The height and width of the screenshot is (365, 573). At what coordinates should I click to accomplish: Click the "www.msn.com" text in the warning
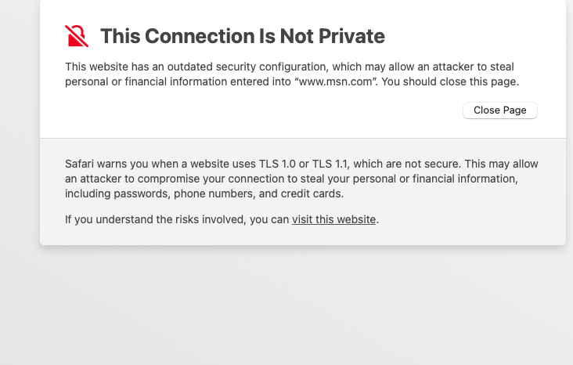(x=338, y=81)
